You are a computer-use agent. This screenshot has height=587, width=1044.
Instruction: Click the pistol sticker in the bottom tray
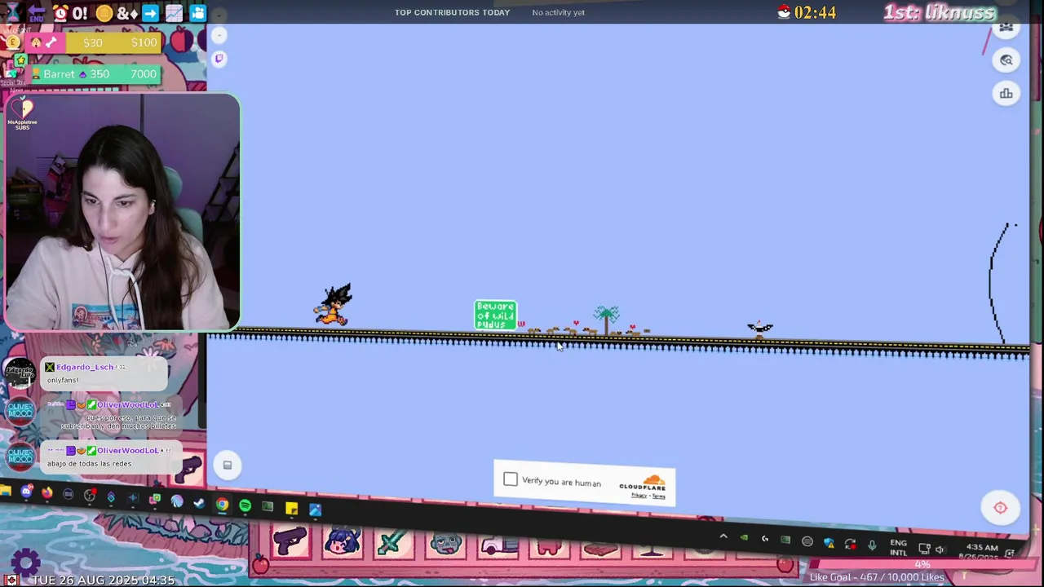tap(289, 542)
